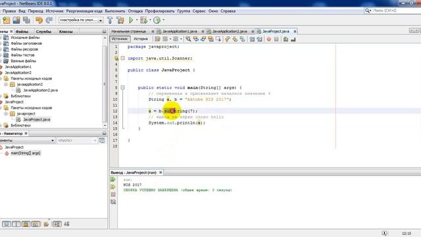Click the Save All toolbar icon
The image size is (421, 237).
(x=26, y=20)
